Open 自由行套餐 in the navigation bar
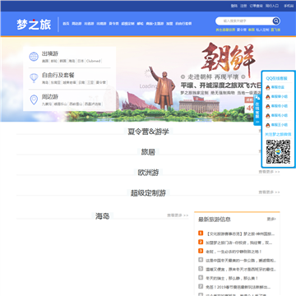 tap(183, 24)
